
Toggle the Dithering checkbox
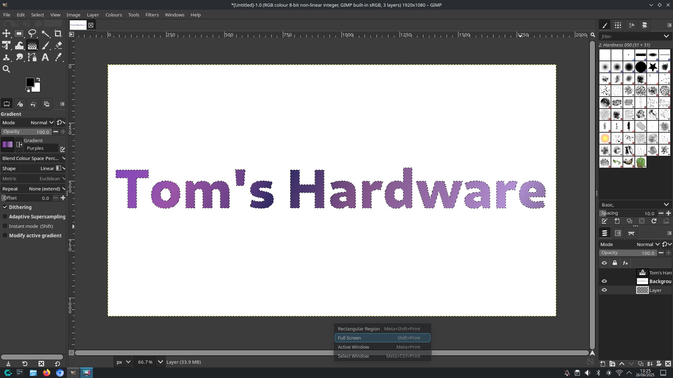point(5,207)
